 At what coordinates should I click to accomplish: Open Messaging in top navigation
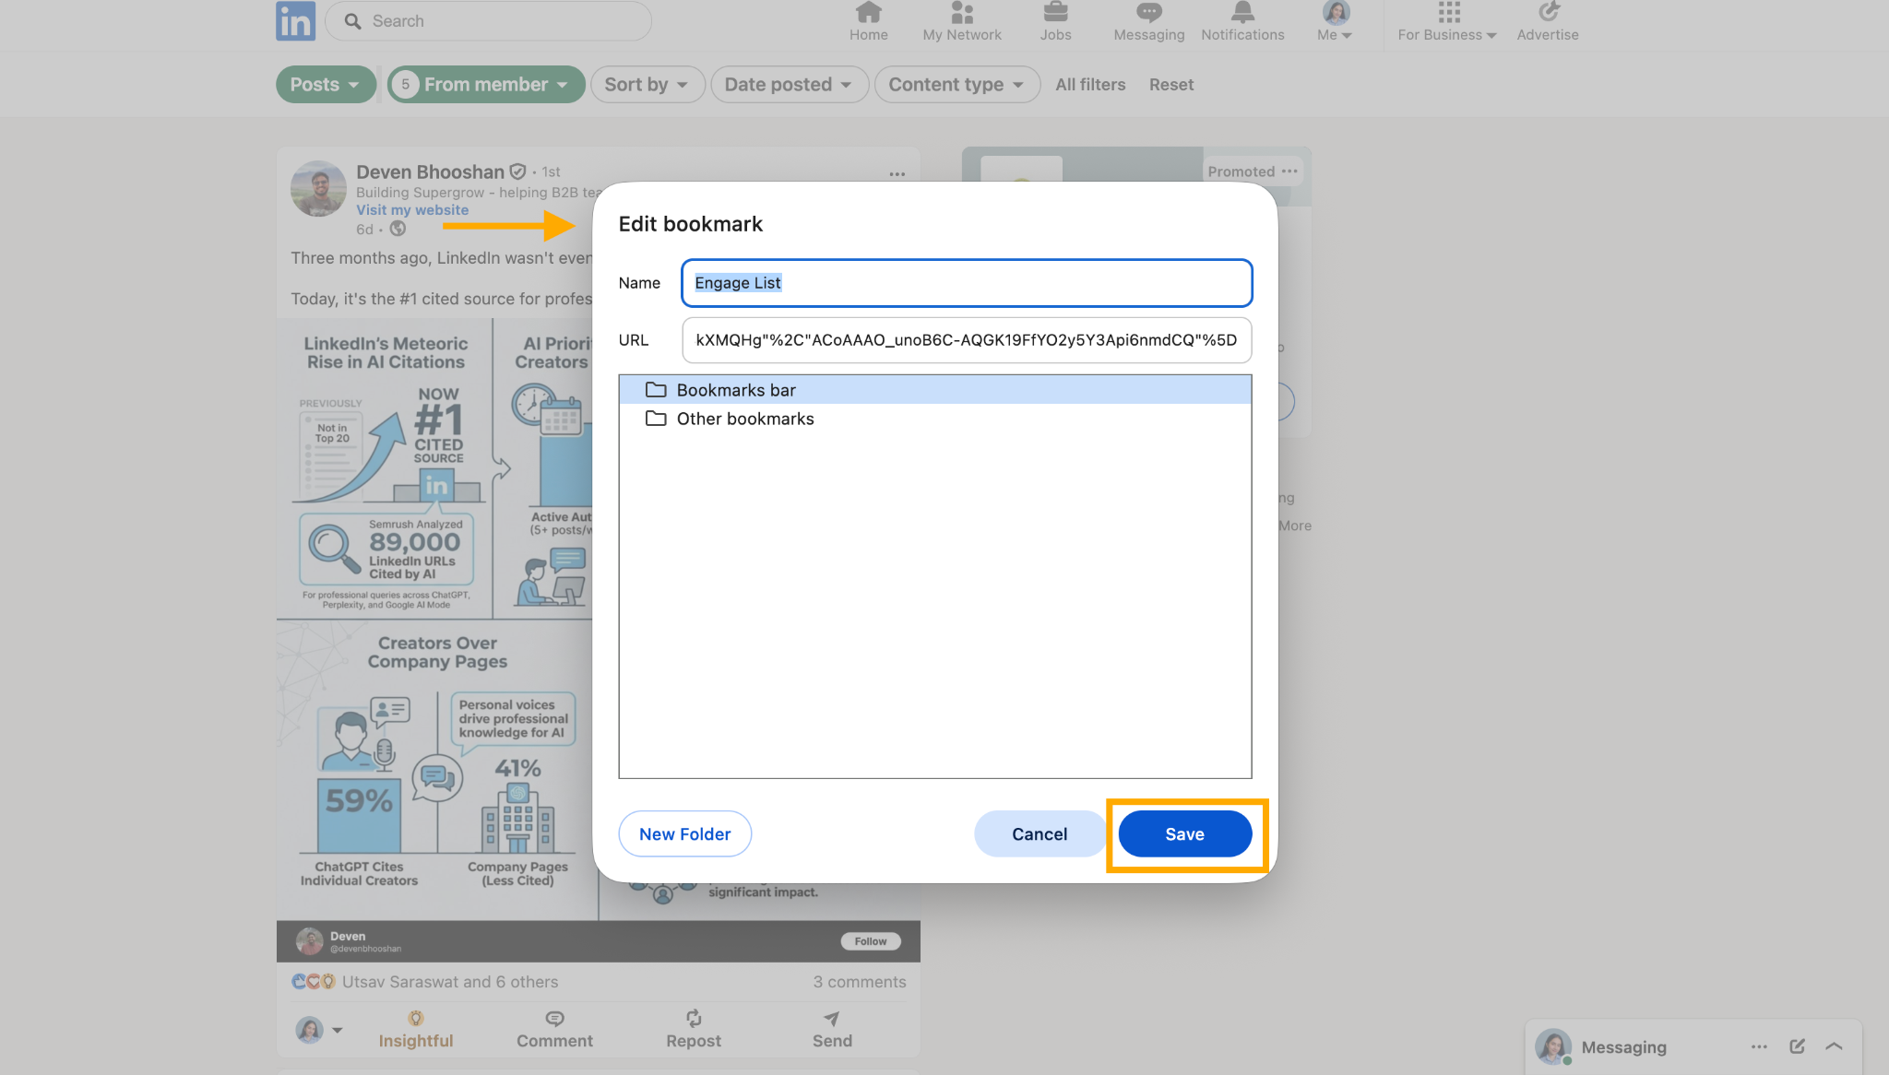[x=1148, y=22]
